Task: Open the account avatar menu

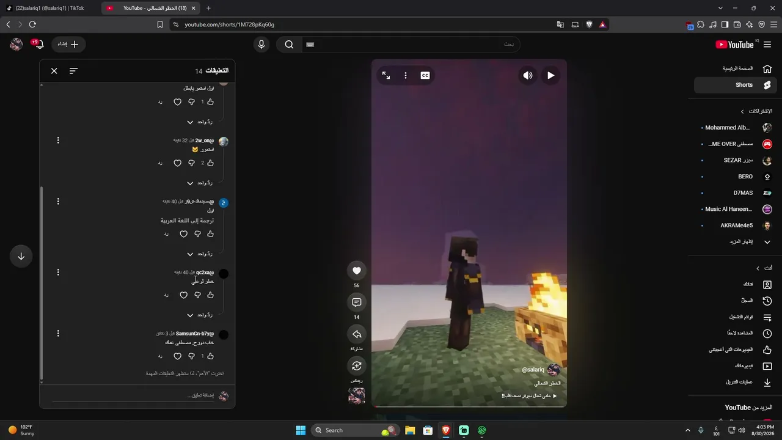Action: coord(16,45)
